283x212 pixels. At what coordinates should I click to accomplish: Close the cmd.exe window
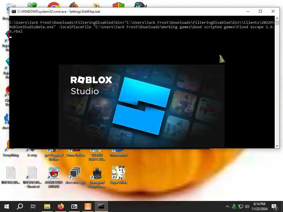coord(273,12)
